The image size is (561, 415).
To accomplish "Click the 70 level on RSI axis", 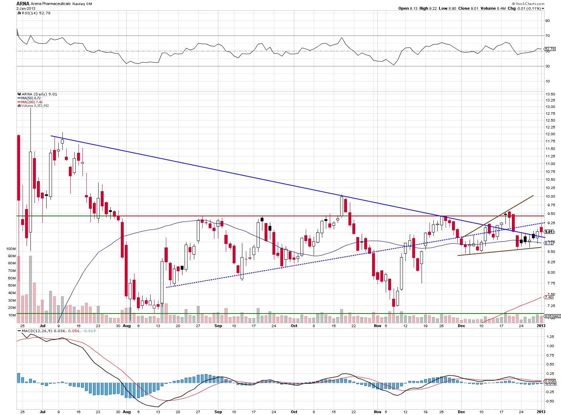I will (547, 36).
